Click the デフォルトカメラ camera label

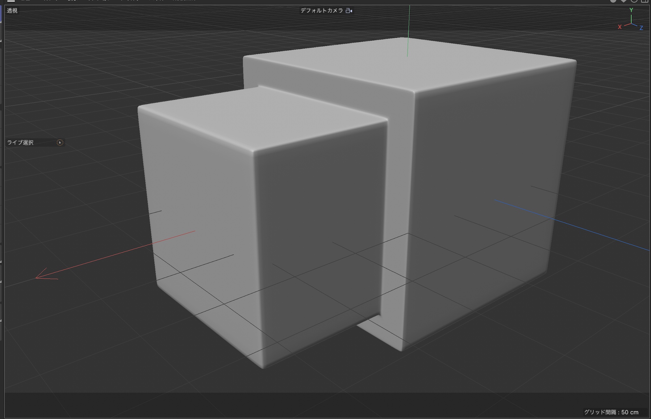(322, 11)
